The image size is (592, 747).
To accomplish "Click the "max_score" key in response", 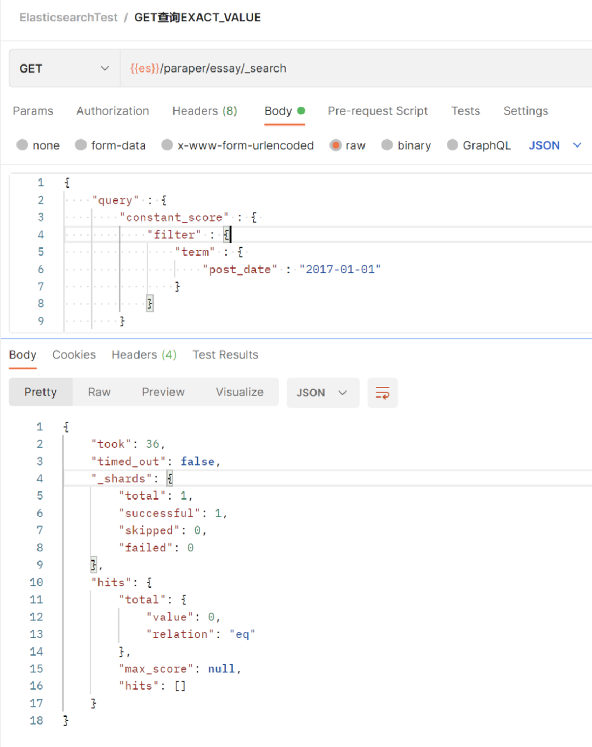I will 156,669.
